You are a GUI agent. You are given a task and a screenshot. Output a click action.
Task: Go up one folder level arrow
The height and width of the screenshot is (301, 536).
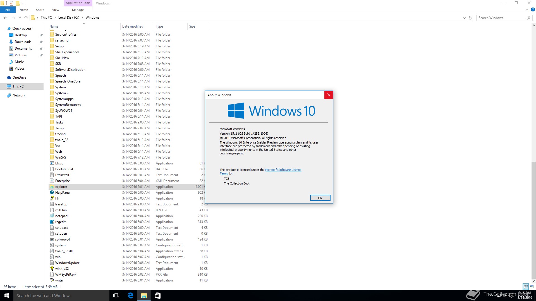pyautogui.click(x=26, y=18)
